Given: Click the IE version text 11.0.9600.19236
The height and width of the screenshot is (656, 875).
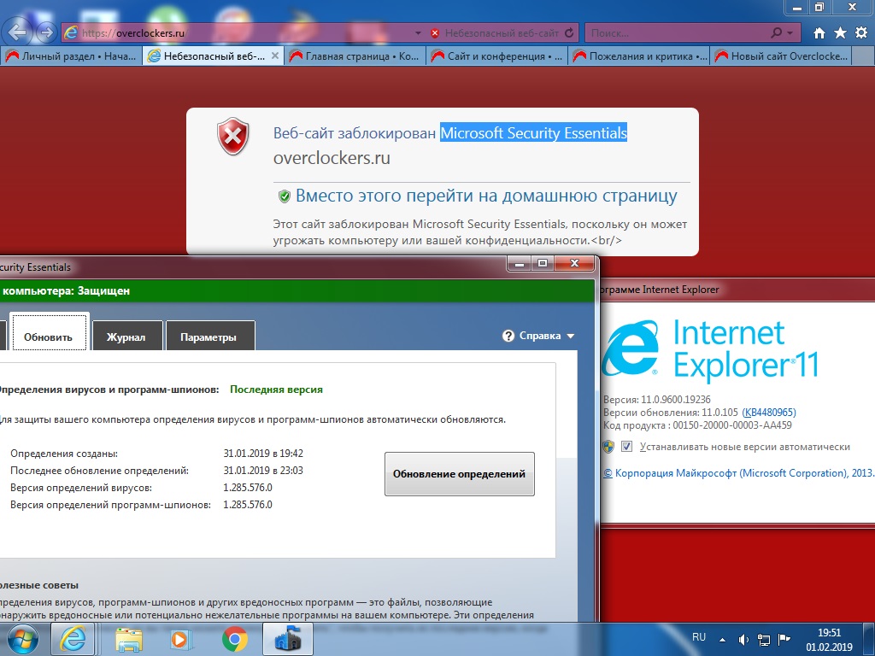Looking at the screenshot, I should point(675,400).
